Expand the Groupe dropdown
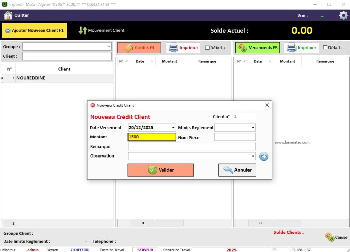 point(109,46)
